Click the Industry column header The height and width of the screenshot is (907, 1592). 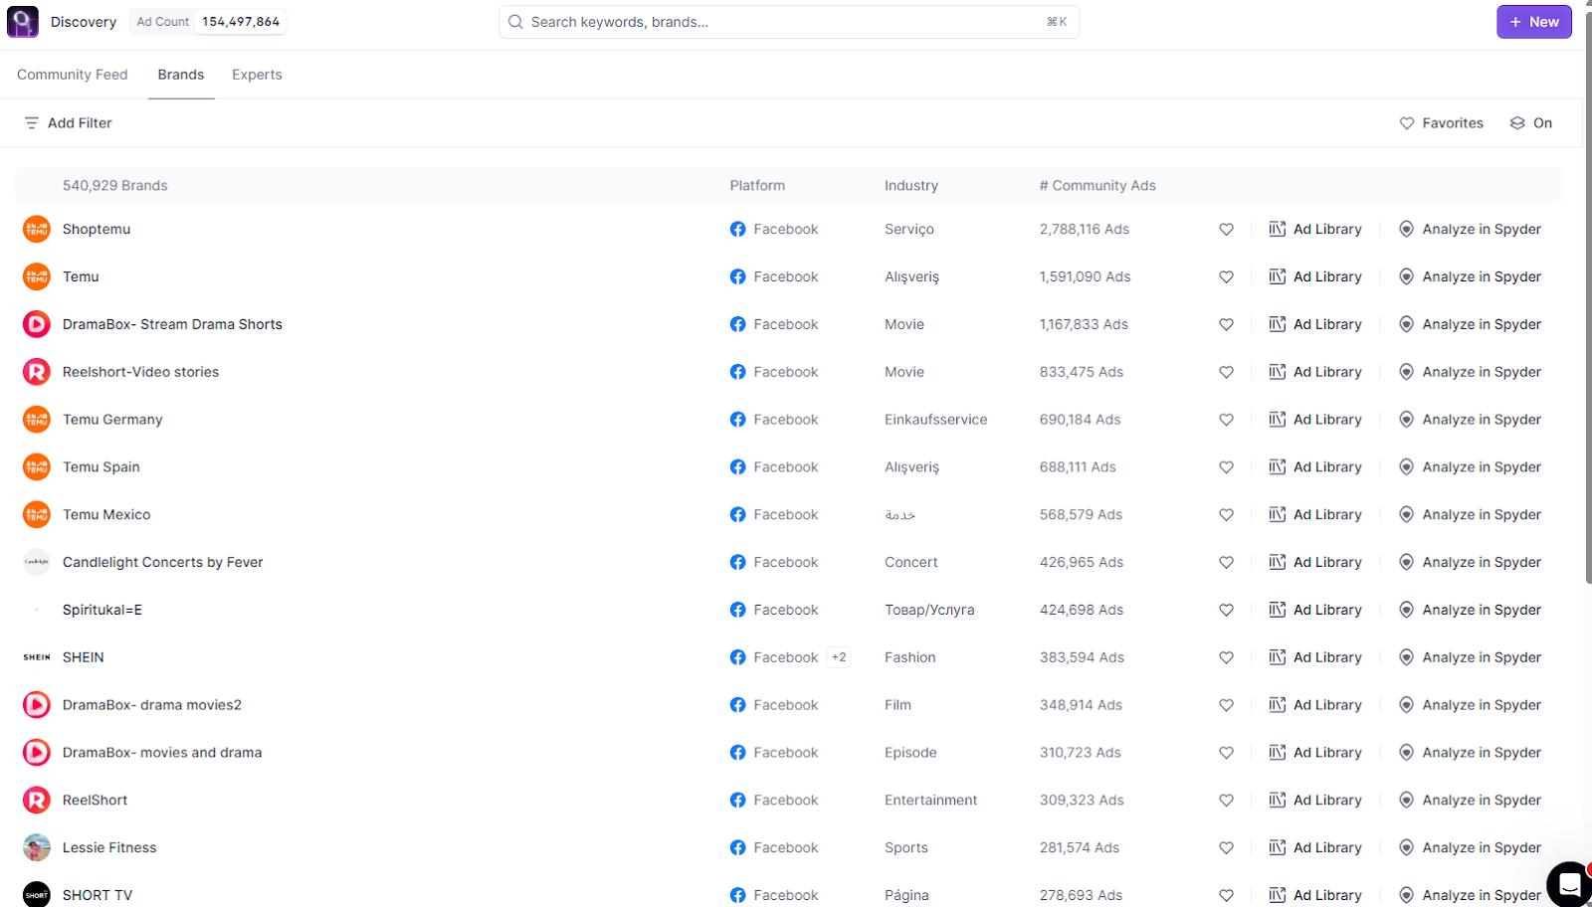[x=911, y=185]
